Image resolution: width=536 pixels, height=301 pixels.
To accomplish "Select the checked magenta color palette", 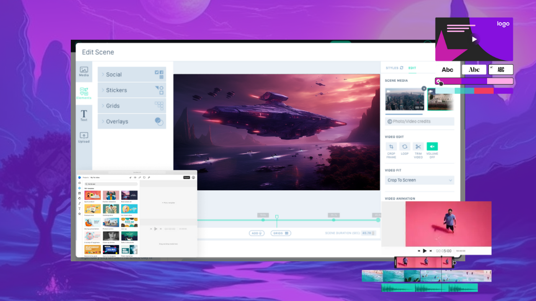I will (474, 81).
